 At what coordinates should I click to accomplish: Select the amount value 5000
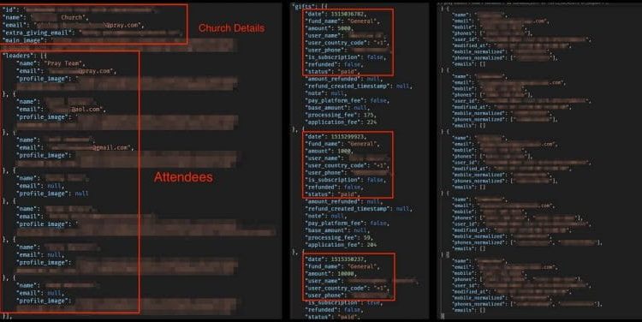tap(344, 28)
